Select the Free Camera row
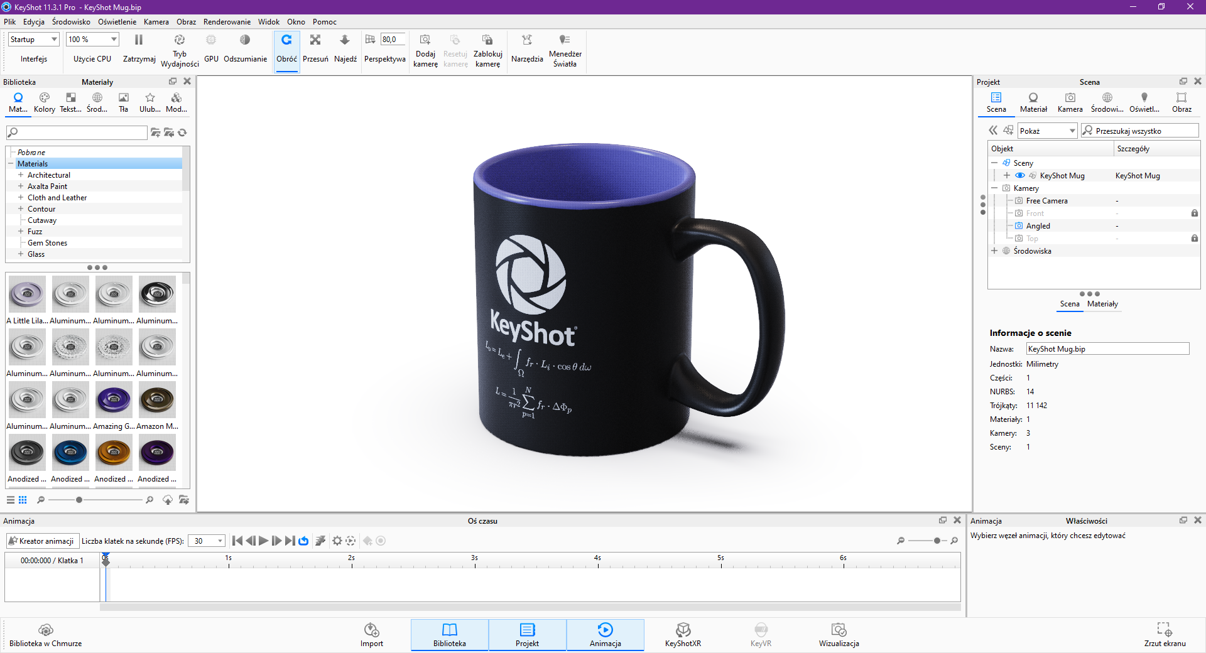Screen dimensions: 1206x653 pos(1094,201)
